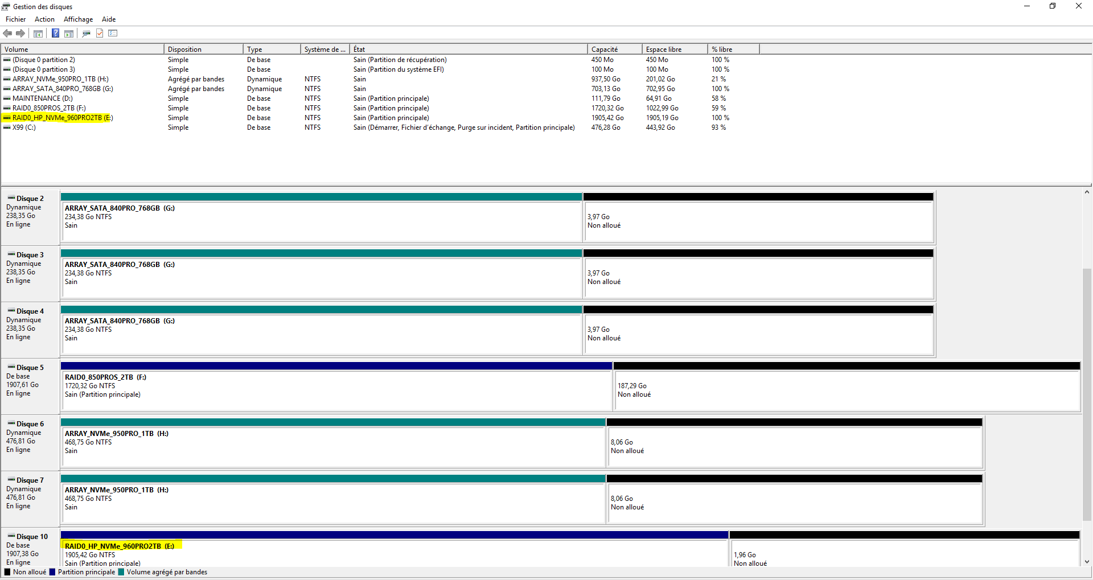Viewport: 1093px width, 580px height.
Task: Toggle the action pane toolbar icon
Action: click(69, 34)
